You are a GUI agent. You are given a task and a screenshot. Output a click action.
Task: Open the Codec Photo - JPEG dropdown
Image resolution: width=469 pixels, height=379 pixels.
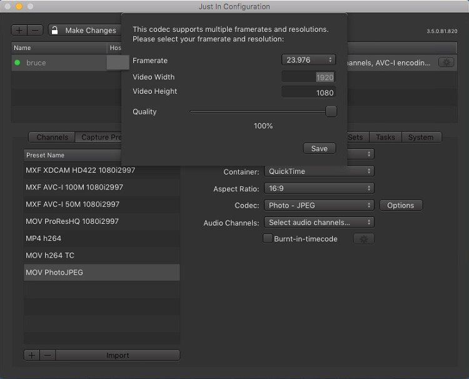click(x=319, y=206)
